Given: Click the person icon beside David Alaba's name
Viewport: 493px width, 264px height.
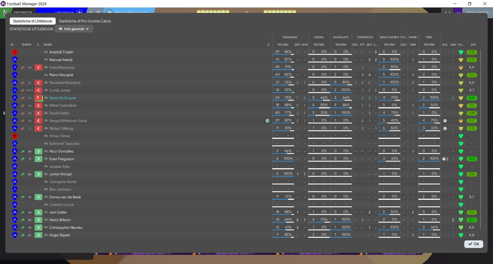Looking at the screenshot, I should point(46,113).
